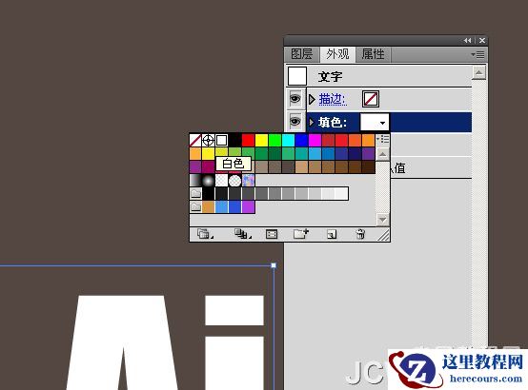
Task: Select the colorful pattern swatch
Action: 248,180
